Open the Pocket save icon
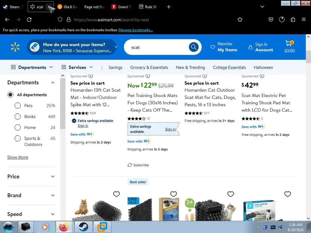 271,19
